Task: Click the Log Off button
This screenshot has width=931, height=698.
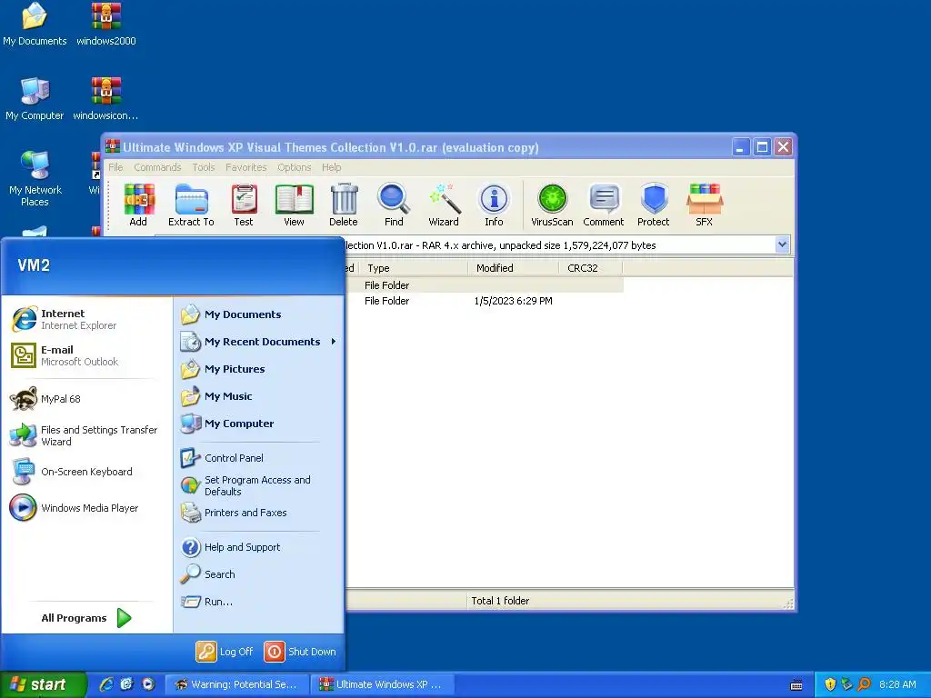Action: (x=225, y=652)
